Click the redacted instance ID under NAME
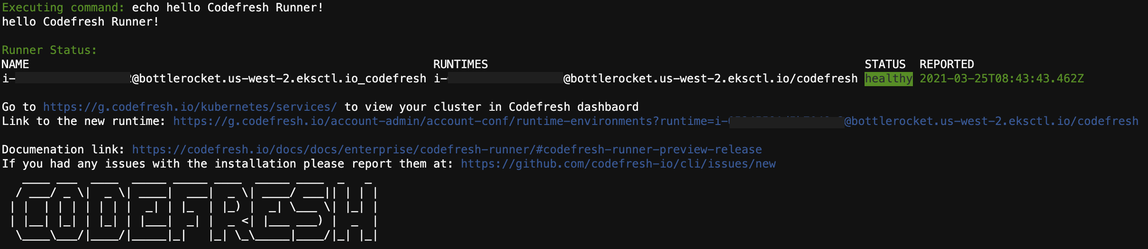 coord(73,78)
